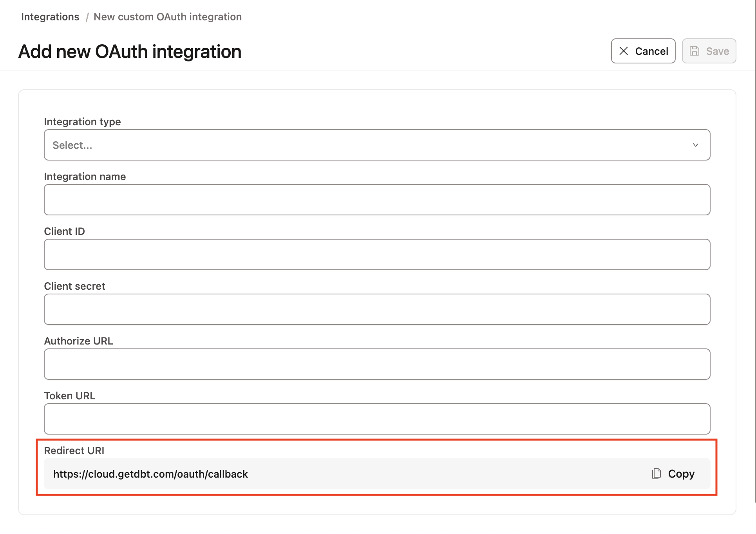This screenshot has width=756, height=534.
Task: Click the highlighted Redirect URI section
Action: 376,468
